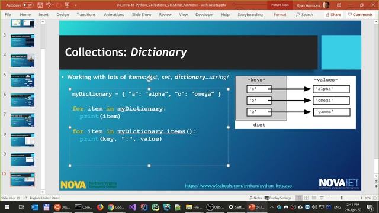Switch to Normal view icon
The width and height of the screenshot is (379, 213).
[x=298, y=198]
